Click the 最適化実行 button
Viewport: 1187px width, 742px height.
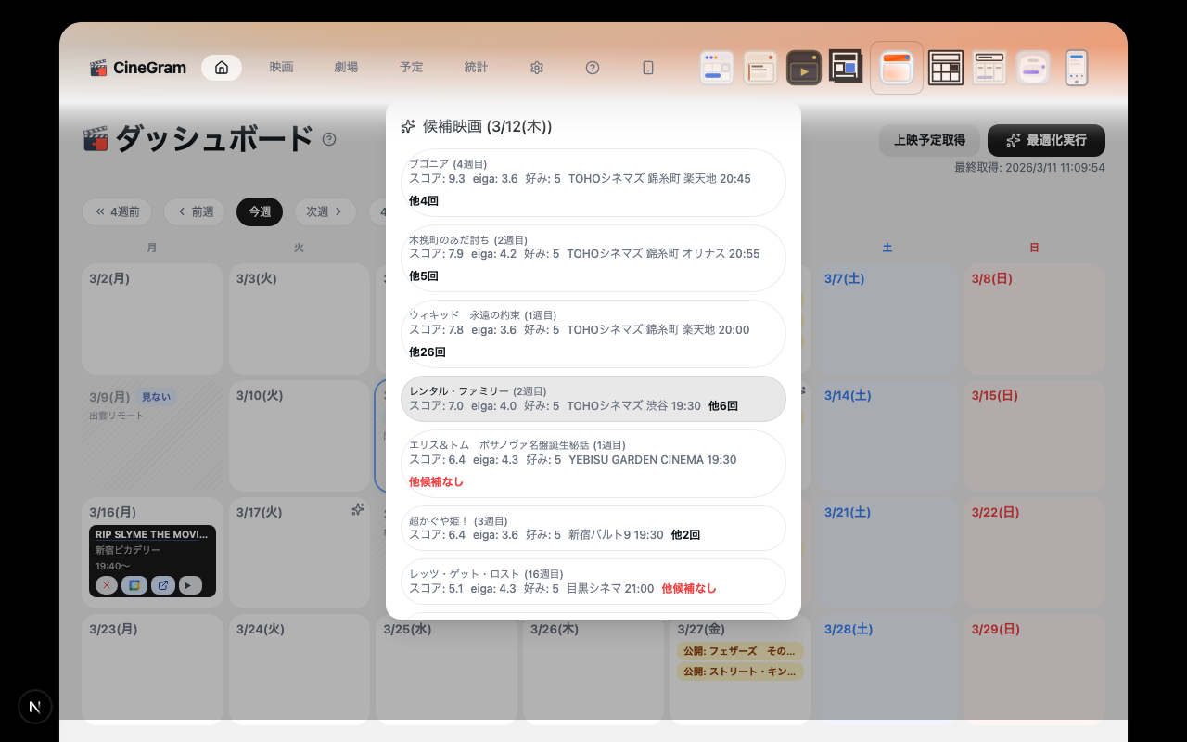(x=1046, y=140)
